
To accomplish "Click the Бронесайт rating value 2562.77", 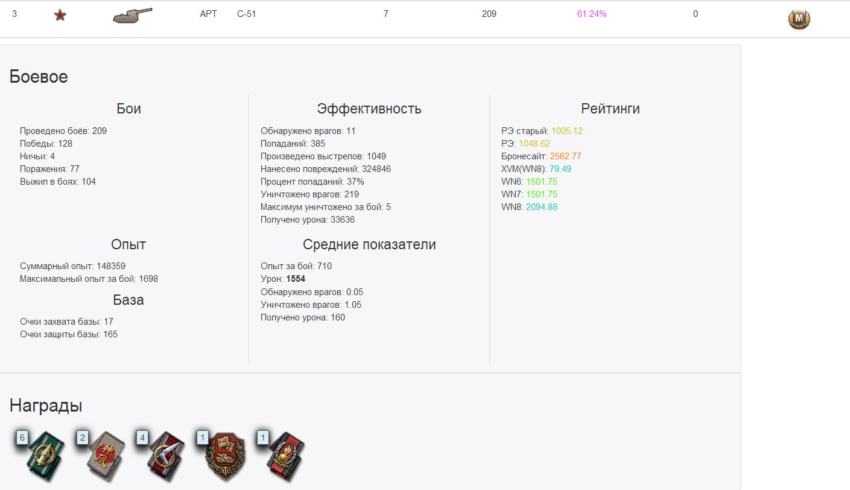I will pyautogui.click(x=566, y=156).
